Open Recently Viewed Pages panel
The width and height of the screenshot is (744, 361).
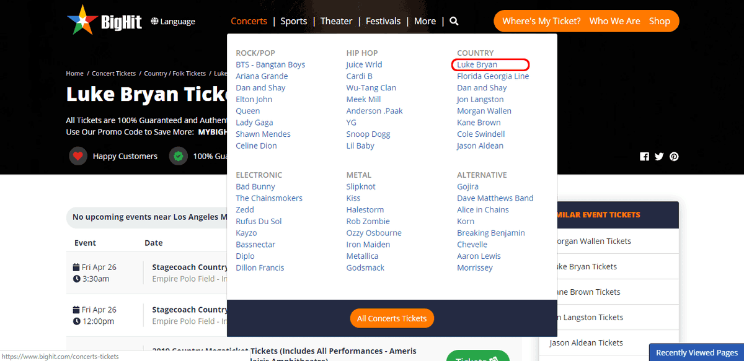[x=696, y=352]
